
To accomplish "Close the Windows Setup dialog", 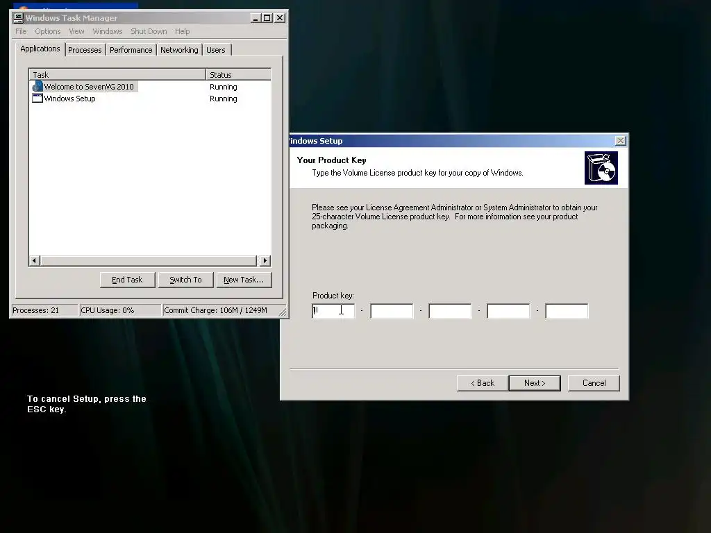I will click(621, 141).
